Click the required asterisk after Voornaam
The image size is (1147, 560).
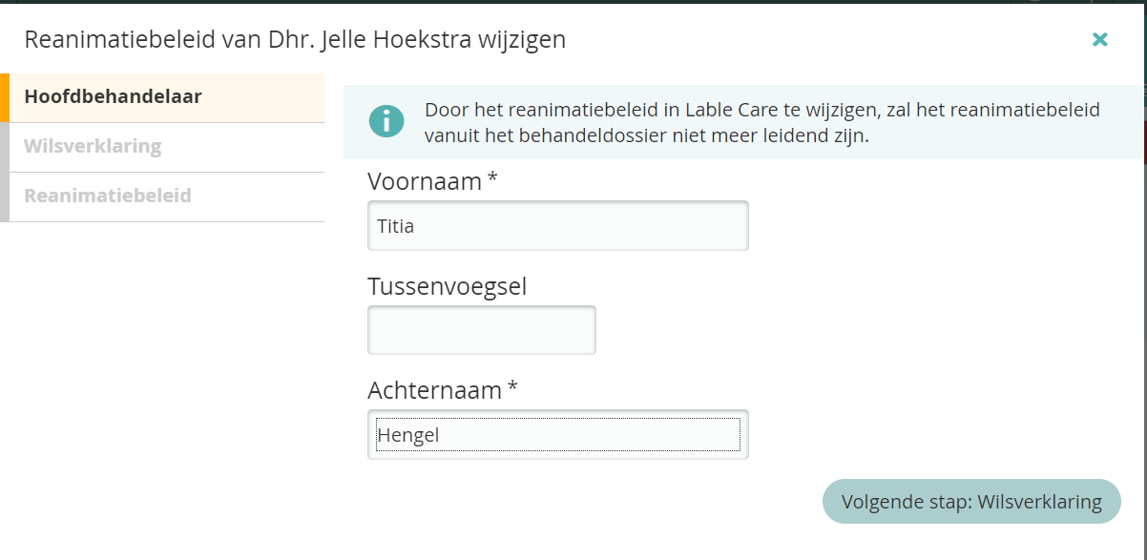[492, 180]
